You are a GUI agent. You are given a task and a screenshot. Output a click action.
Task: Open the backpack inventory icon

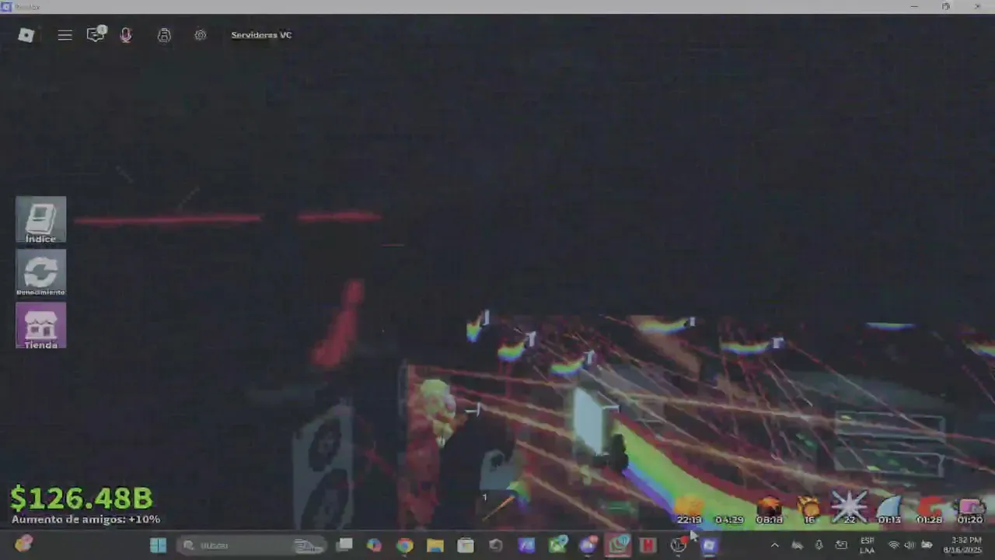coord(164,35)
